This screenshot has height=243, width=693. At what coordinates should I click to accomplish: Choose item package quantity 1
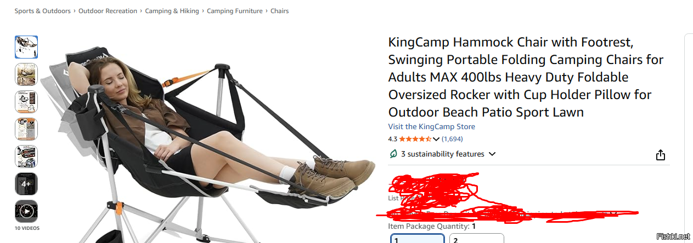[x=418, y=239]
